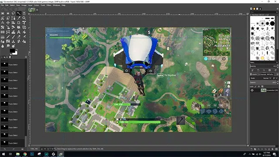
Task: Select the Ellipse Select tool
Action: (8, 14)
